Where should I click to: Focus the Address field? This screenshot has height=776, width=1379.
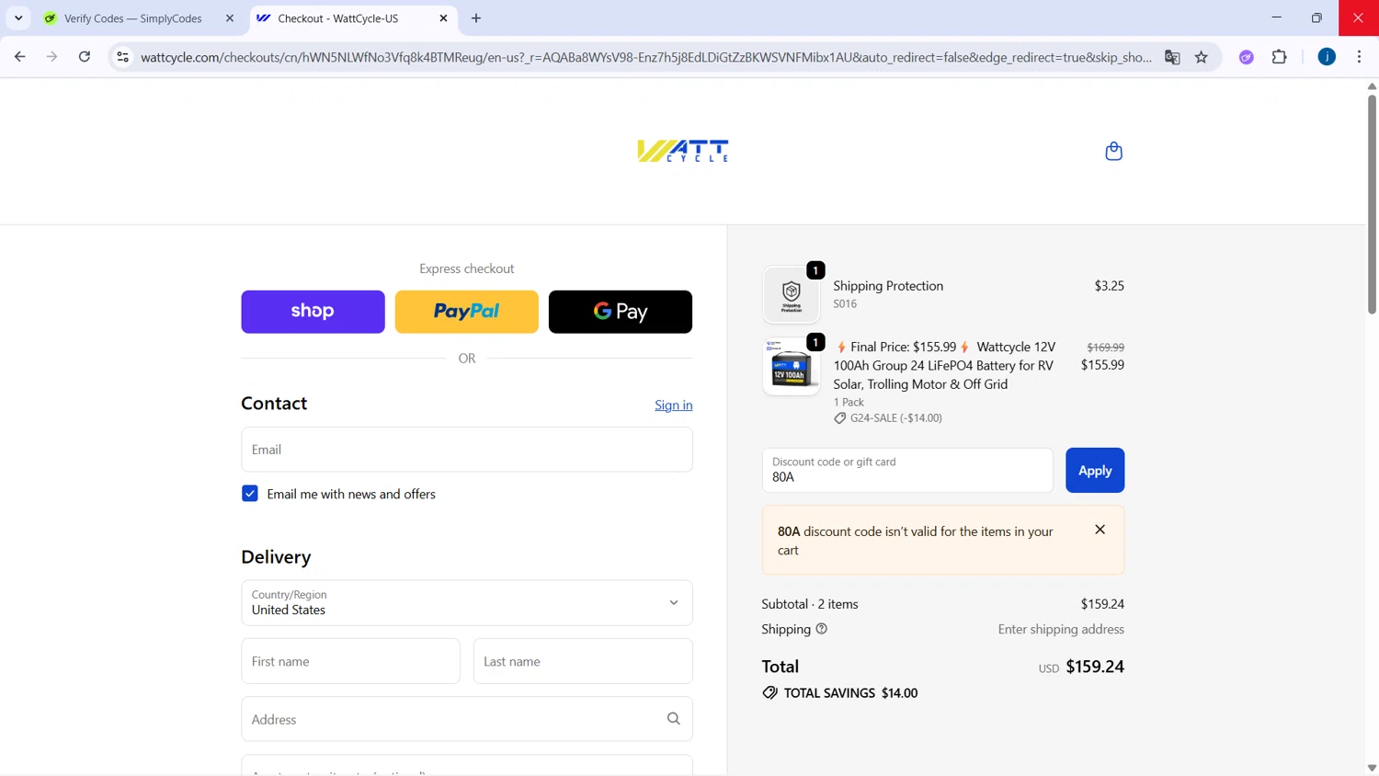point(467,719)
